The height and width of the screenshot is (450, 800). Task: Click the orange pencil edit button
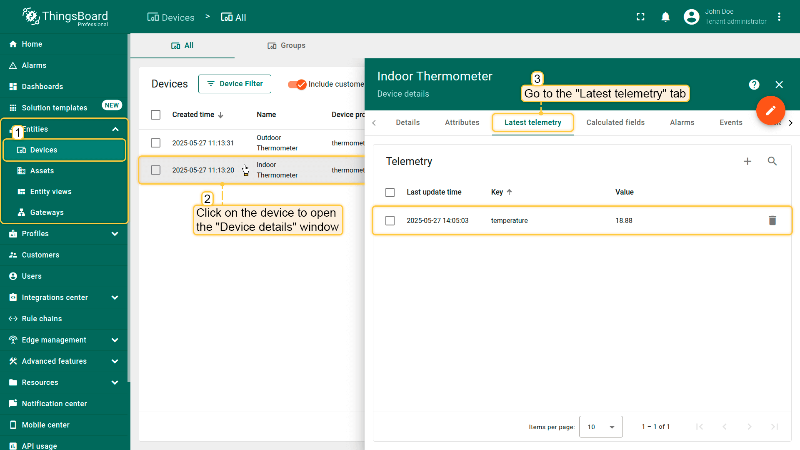(x=770, y=110)
